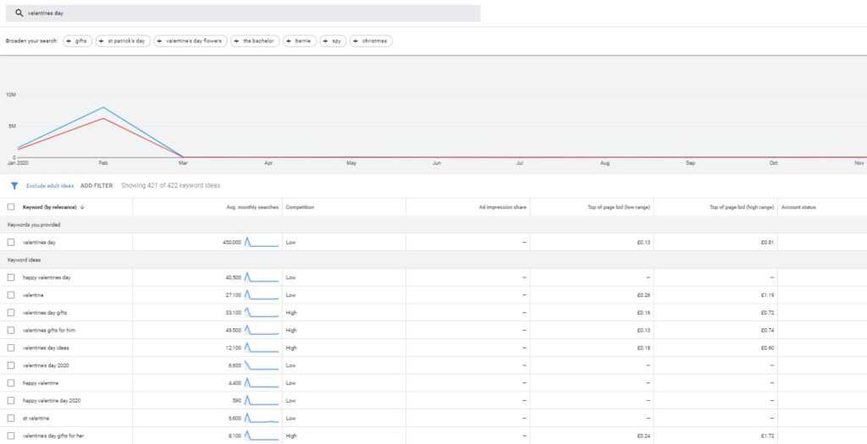Click the £0.26 low range bid value
The image size is (867, 444).
coord(643,295)
